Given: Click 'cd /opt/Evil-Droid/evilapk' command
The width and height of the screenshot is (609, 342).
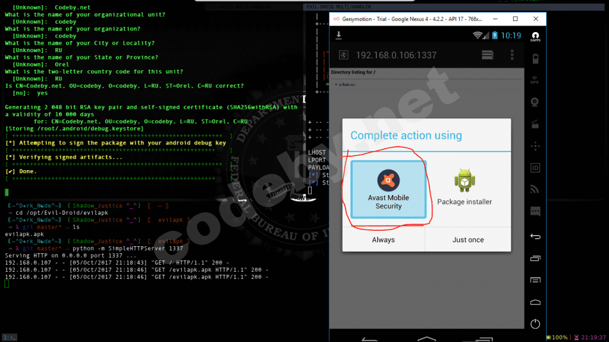Looking at the screenshot, I should (62, 212).
